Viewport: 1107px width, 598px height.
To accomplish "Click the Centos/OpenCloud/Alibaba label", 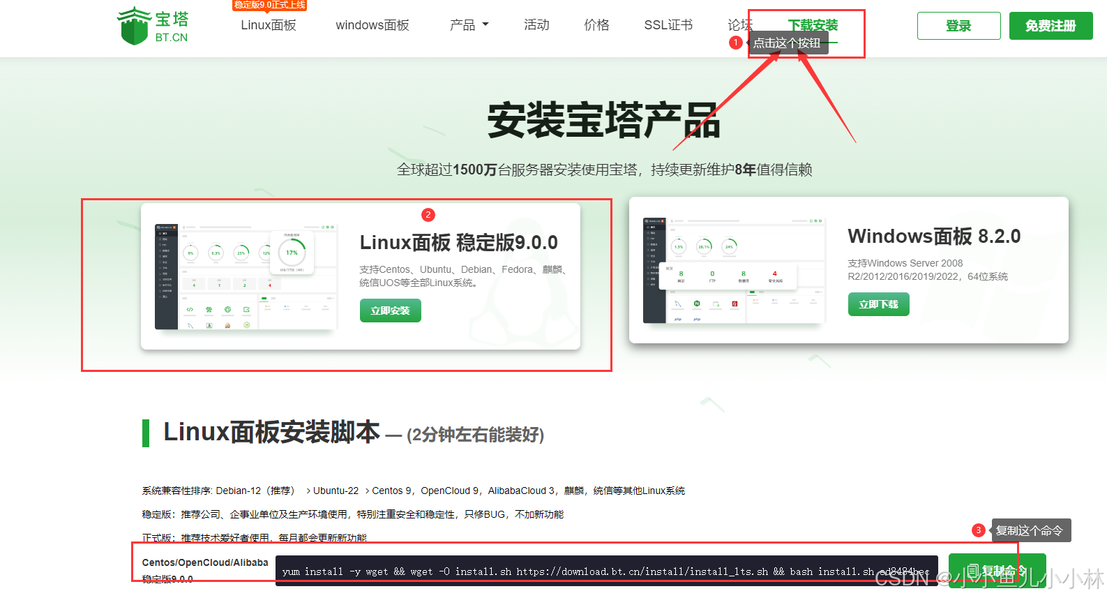I will pos(205,562).
